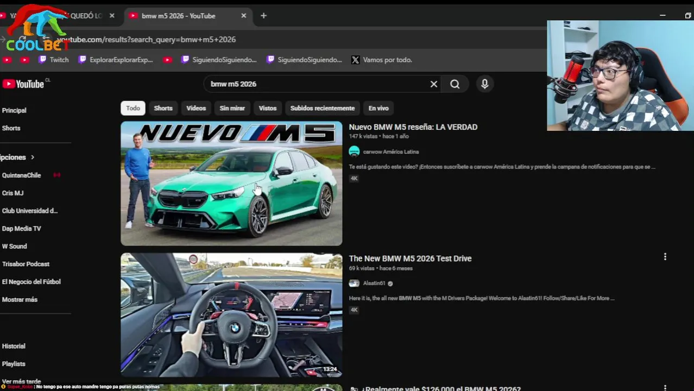Click the Alaatin61 channel avatar
The image size is (694, 391).
(354, 283)
